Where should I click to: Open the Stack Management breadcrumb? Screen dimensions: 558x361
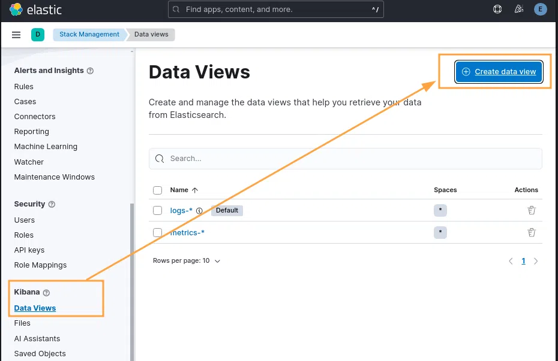click(89, 35)
